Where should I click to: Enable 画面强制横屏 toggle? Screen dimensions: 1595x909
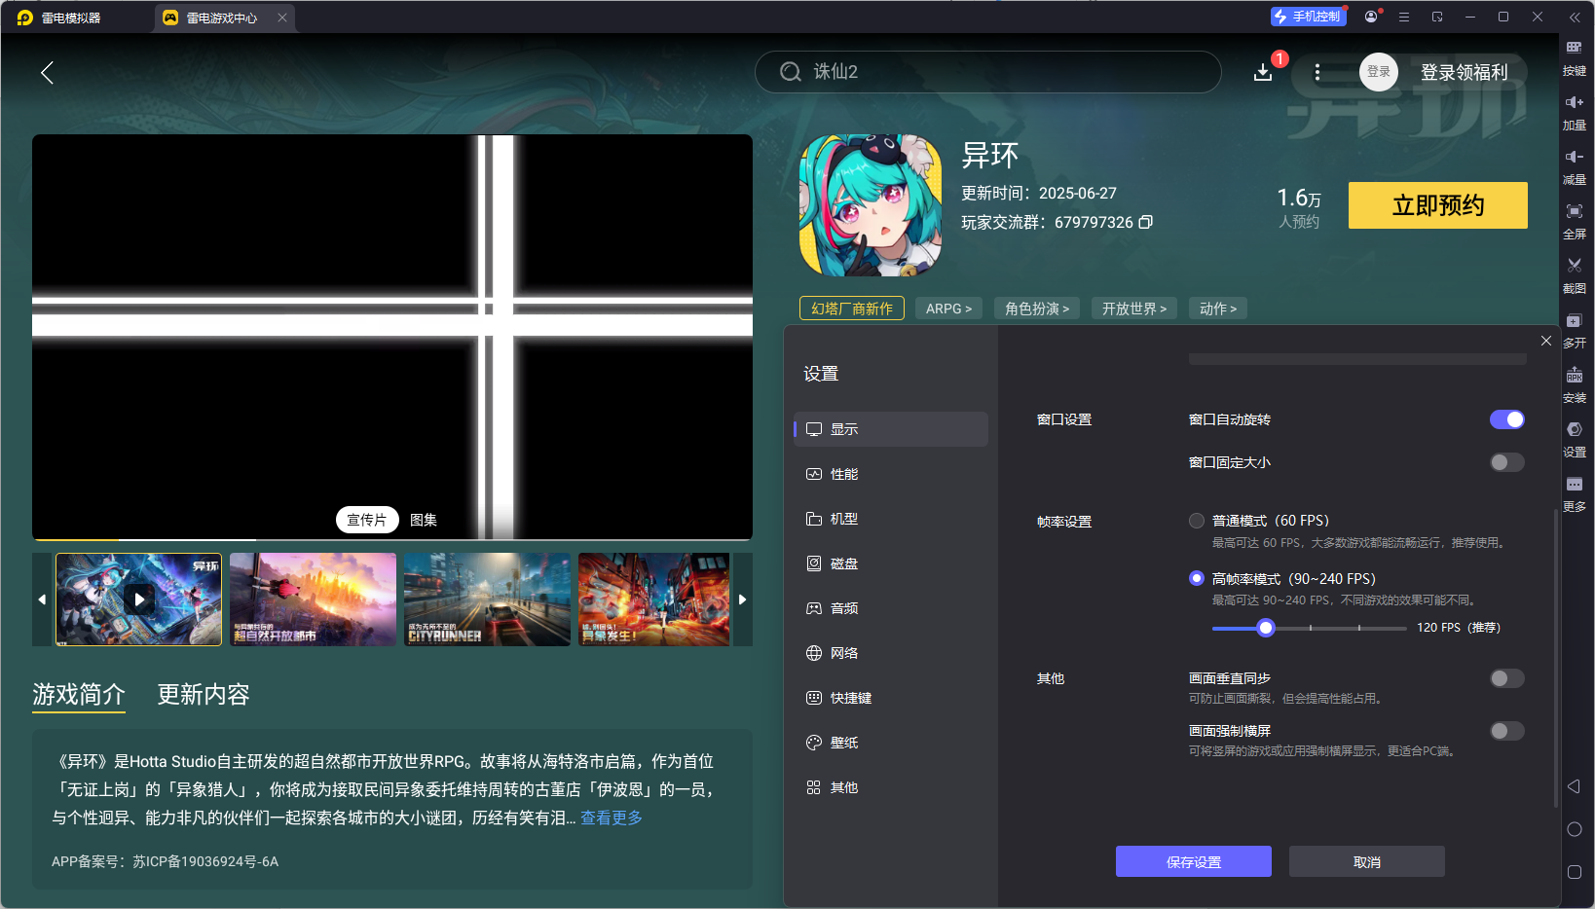1507,731
